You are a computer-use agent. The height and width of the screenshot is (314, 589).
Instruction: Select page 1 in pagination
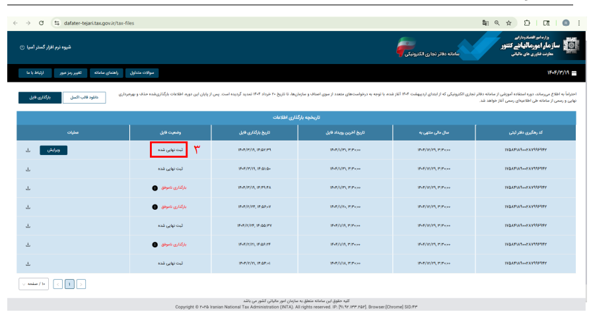point(69,284)
